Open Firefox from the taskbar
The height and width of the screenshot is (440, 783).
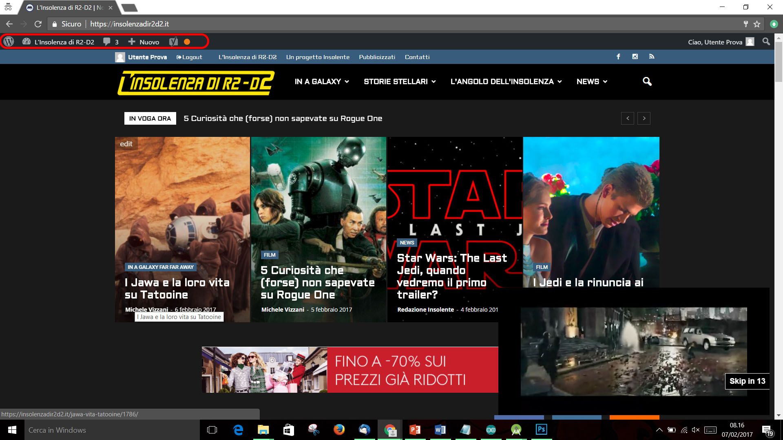click(339, 430)
